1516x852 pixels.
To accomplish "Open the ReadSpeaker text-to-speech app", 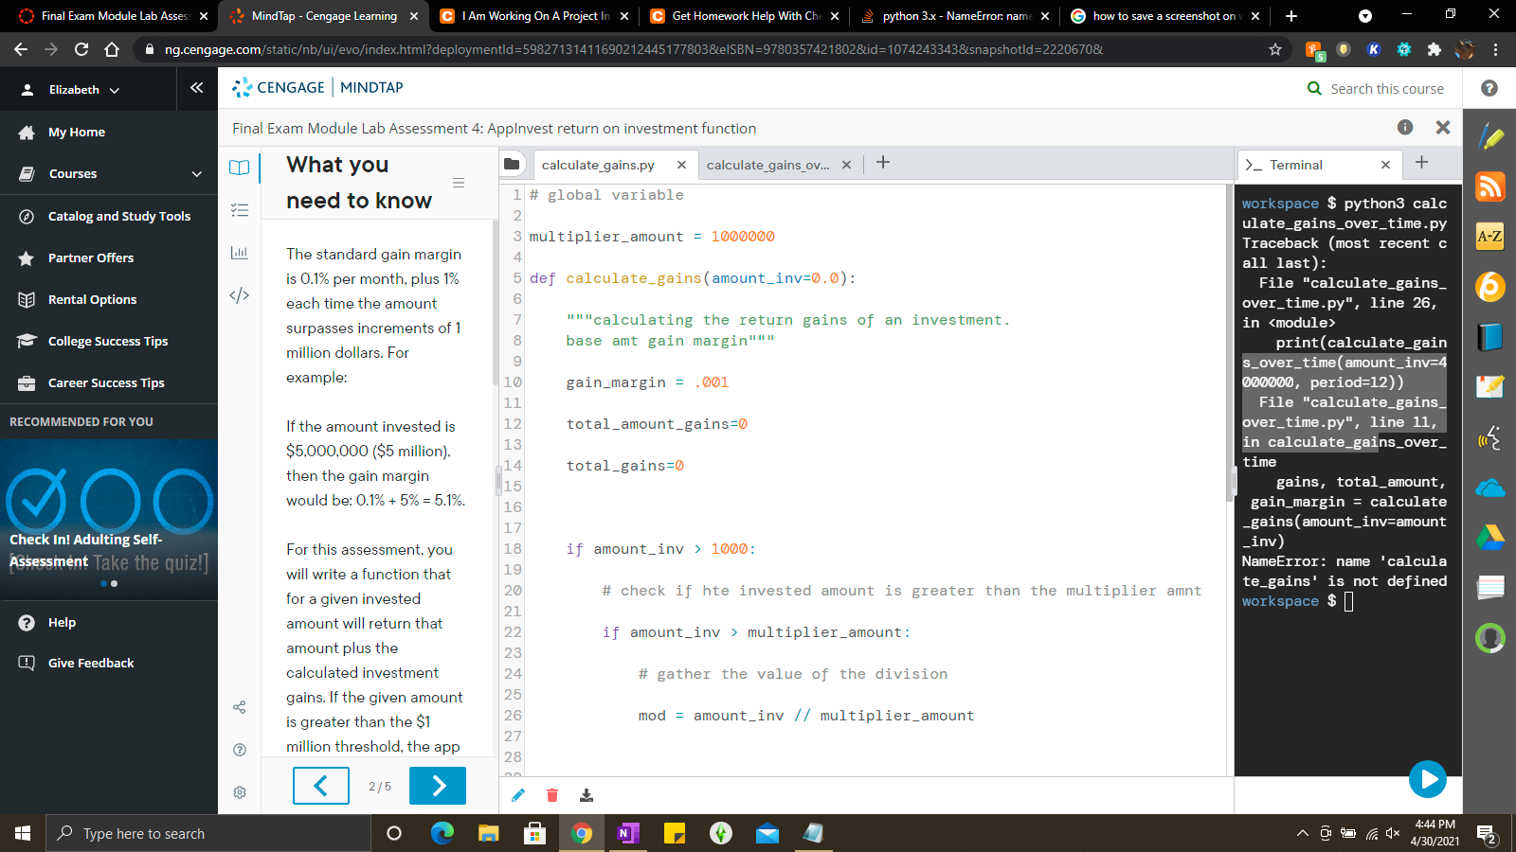I will pos(1489,437).
